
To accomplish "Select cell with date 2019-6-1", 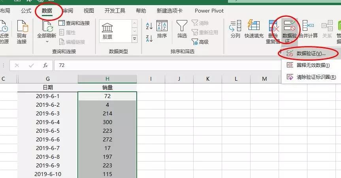I will click(x=48, y=96).
